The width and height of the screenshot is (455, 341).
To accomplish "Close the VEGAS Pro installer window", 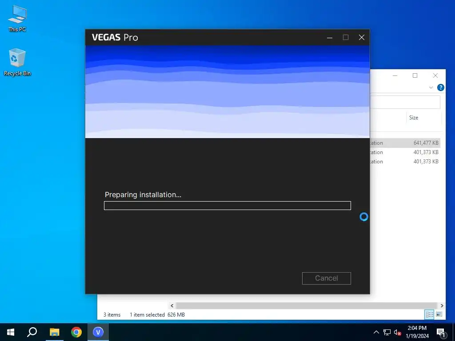I will 362,37.
